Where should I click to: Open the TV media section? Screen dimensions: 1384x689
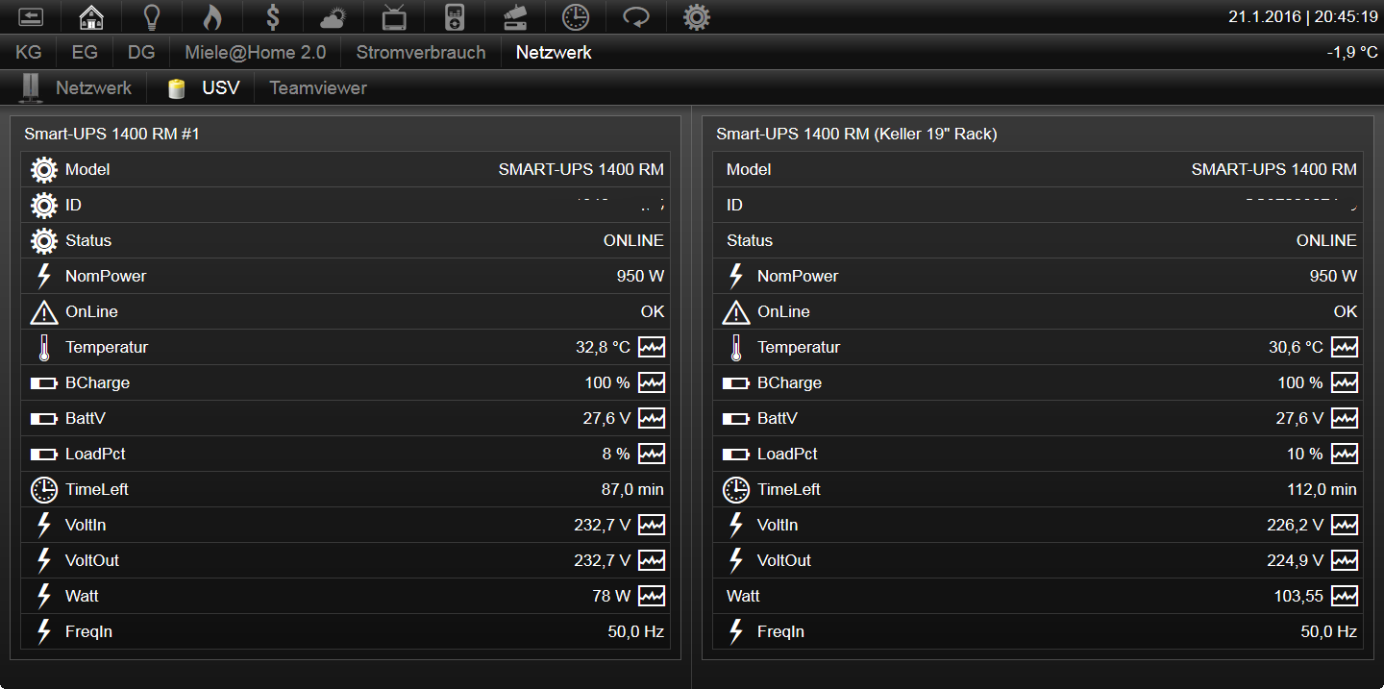pyautogui.click(x=394, y=16)
